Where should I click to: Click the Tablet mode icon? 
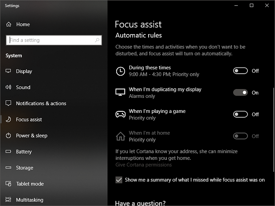pyautogui.click(x=8, y=184)
